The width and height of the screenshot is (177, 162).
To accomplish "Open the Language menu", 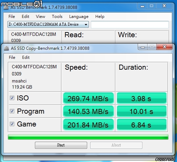I will (x=79, y=17).
